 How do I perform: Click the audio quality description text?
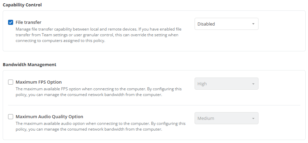click(101, 127)
